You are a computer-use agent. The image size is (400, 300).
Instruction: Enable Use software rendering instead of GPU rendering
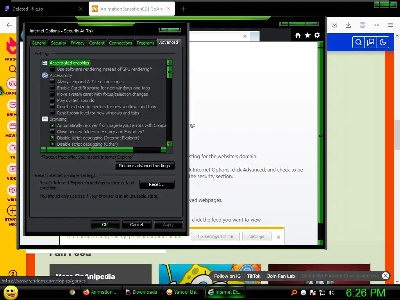(52, 69)
